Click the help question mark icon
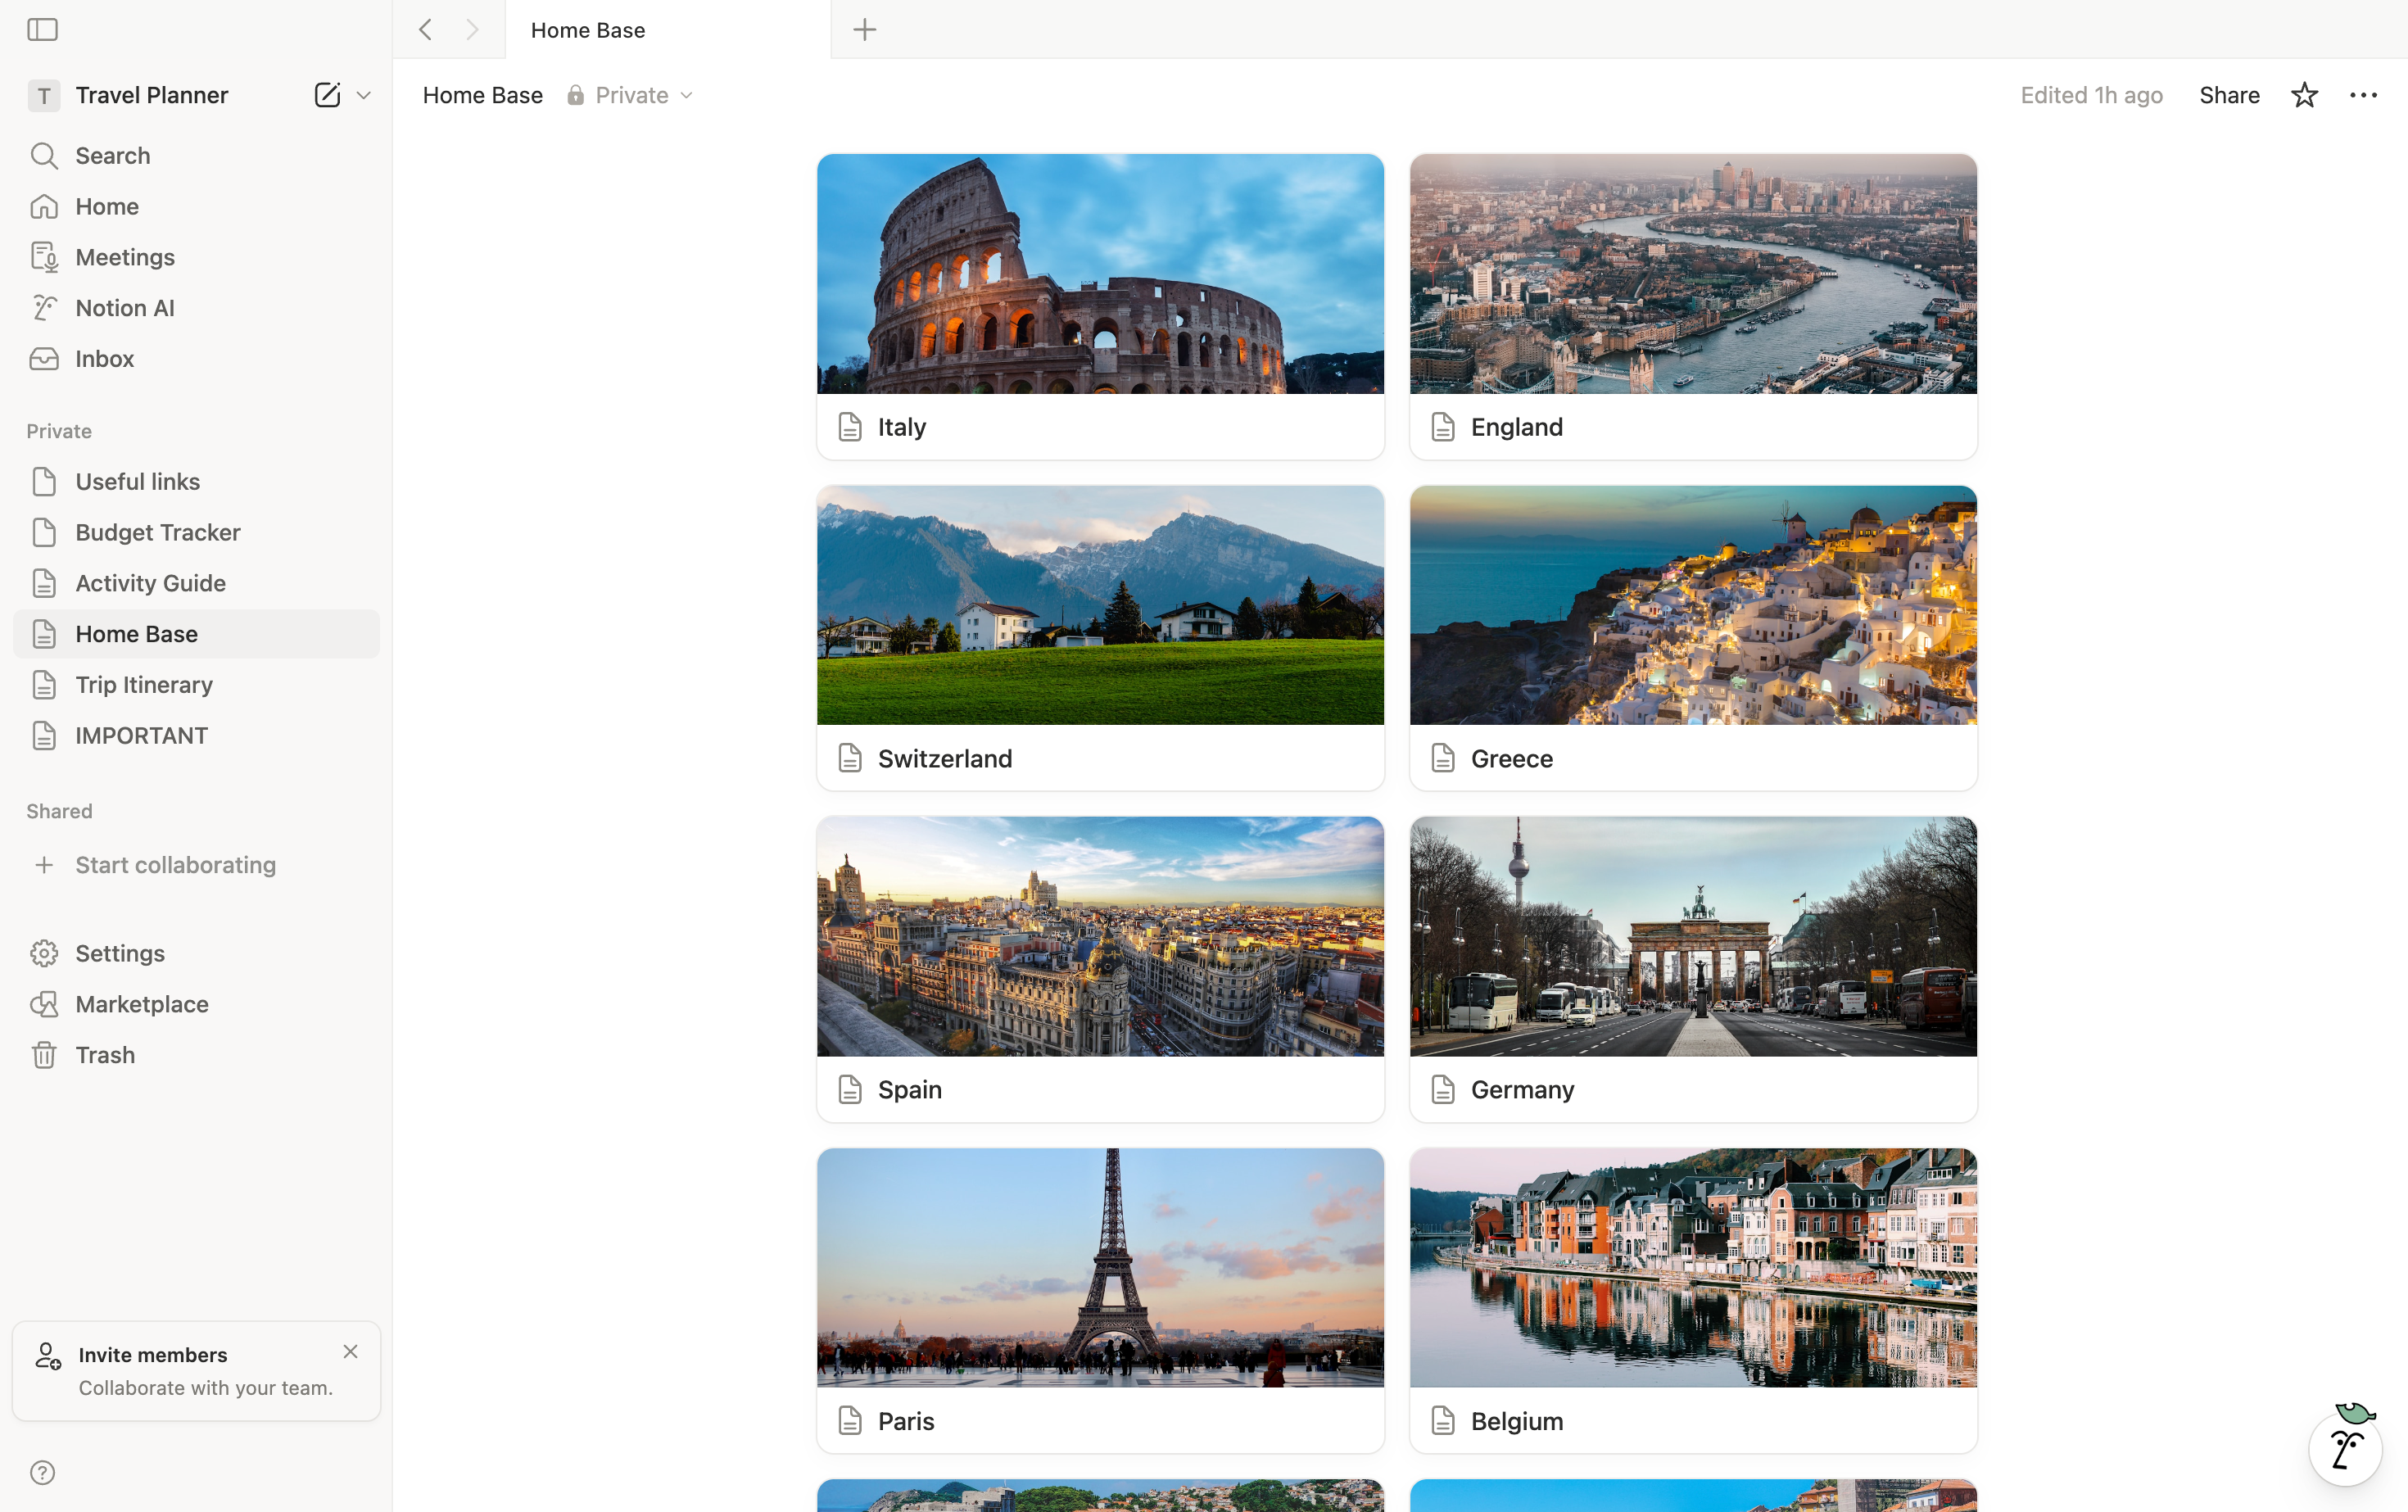Viewport: 2408px width, 1512px height. pos(42,1472)
